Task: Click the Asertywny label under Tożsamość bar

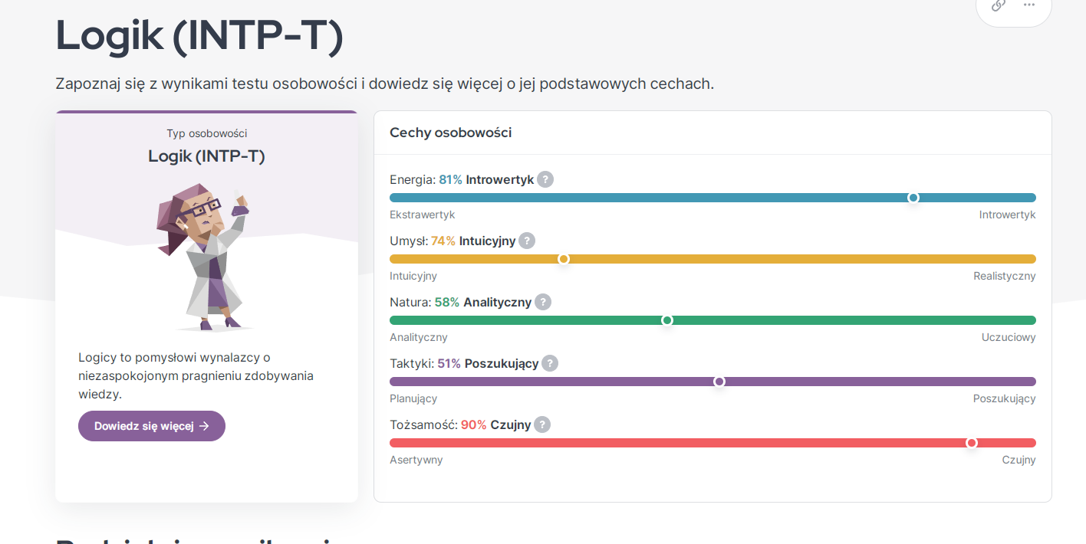Action: click(x=416, y=460)
